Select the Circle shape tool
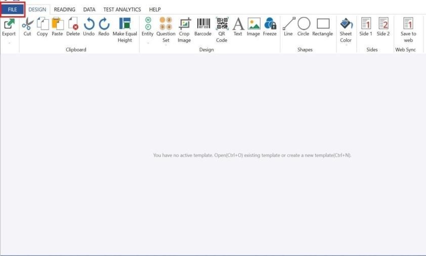The image size is (426, 256). point(304,27)
